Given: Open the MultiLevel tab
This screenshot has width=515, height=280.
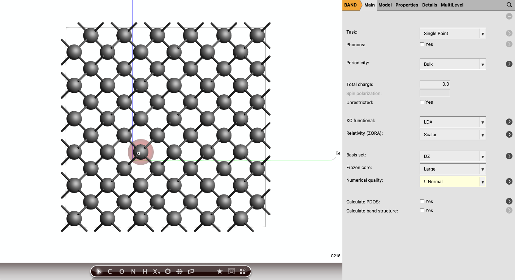Looking at the screenshot, I should click(452, 5).
